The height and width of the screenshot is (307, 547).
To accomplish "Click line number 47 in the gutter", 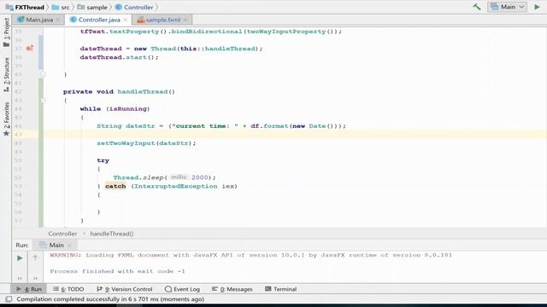I will point(18,135).
